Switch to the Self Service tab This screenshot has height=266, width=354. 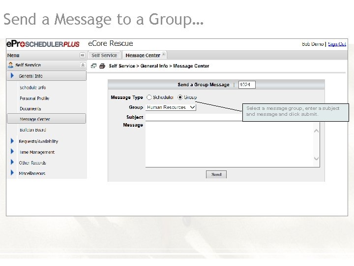point(104,55)
